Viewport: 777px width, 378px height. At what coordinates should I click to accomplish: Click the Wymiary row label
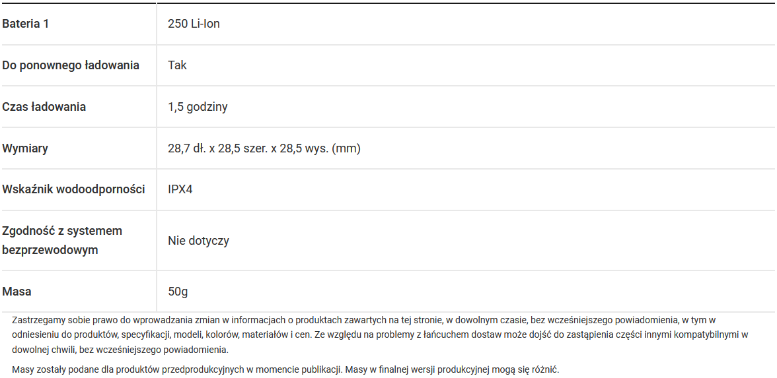pyautogui.click(x=25, y=148)
